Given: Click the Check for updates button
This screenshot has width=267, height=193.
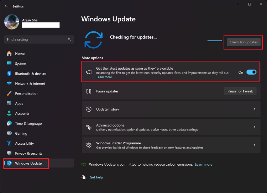Looking at the screenshot, I should 244,42.
